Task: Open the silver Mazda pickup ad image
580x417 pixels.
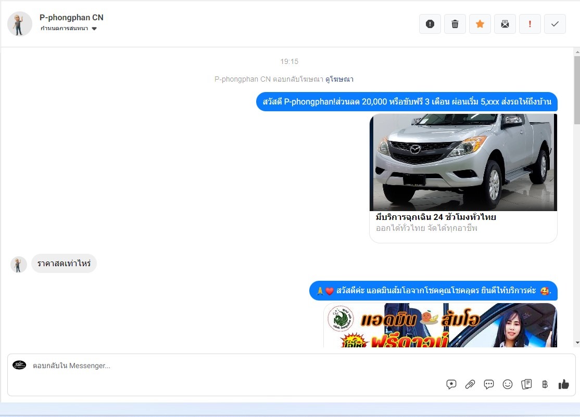Action: [463, 162]
